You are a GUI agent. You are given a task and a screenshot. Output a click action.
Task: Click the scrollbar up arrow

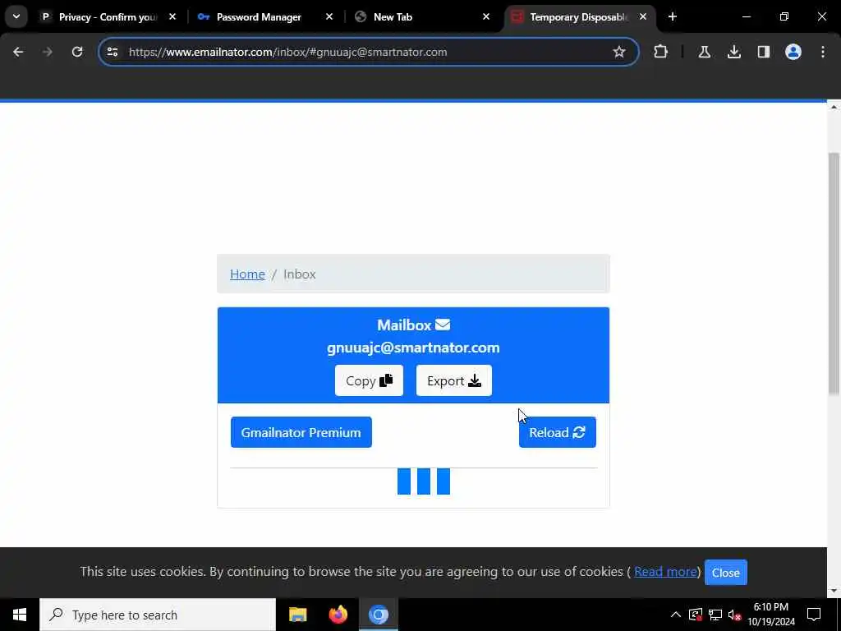(x=834, y=107)
